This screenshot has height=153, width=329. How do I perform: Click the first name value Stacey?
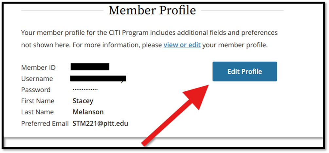(x=83, y=101)
